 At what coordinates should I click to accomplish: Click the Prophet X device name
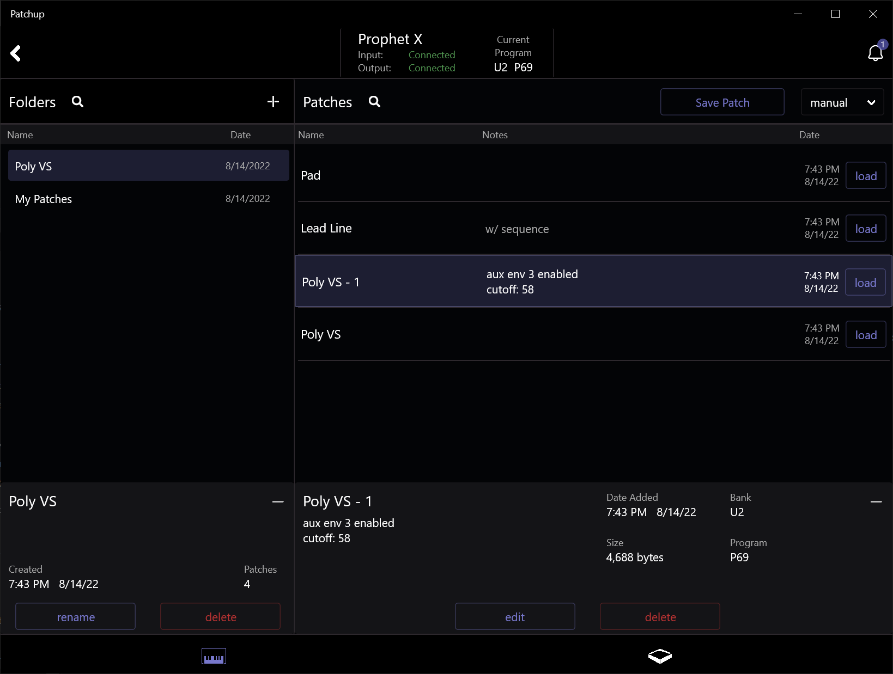[x=390, y=39]
